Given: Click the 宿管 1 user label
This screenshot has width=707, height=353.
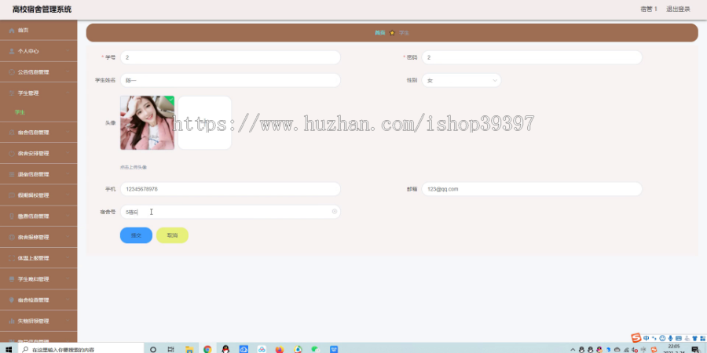Looking at the screenshot, I should click(x=649, y=9).
